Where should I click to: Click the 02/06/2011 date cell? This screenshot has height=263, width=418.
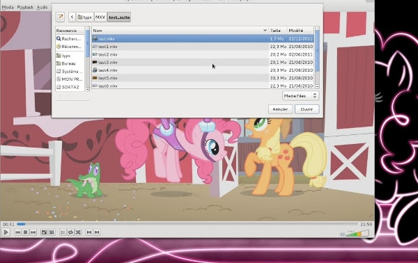point(301,54)
